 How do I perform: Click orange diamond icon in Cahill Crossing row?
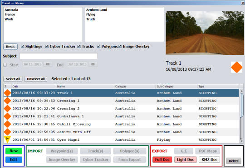point(7,124)
